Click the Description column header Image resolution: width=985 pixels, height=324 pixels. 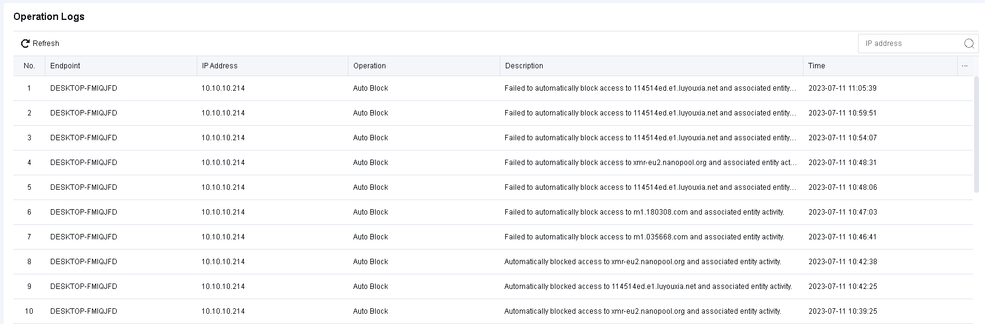(x=524, y=66)
